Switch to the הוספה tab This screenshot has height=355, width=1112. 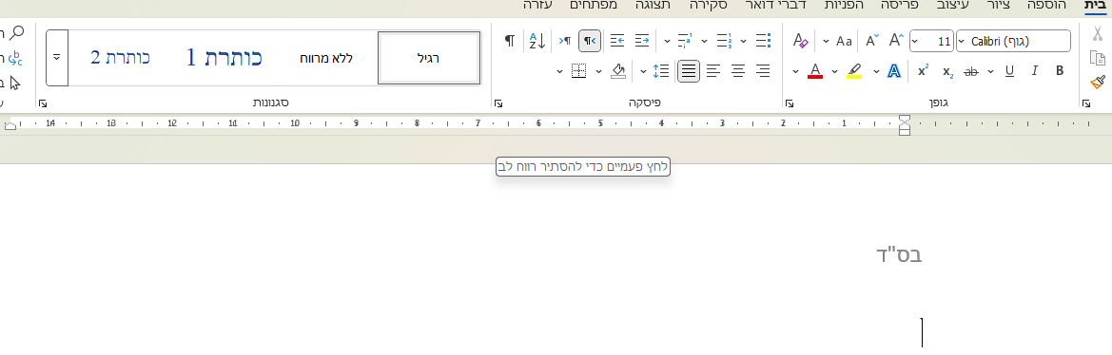coord(1046,5)
